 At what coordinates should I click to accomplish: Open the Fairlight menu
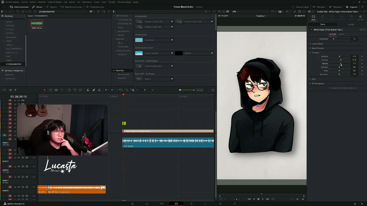coord(112,2)
